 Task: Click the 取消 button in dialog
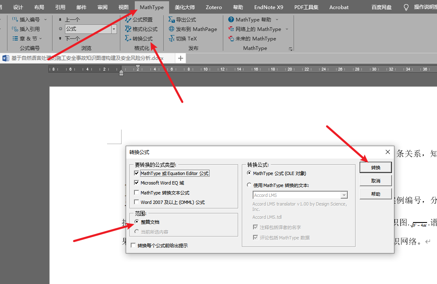[x=376, y=180]
